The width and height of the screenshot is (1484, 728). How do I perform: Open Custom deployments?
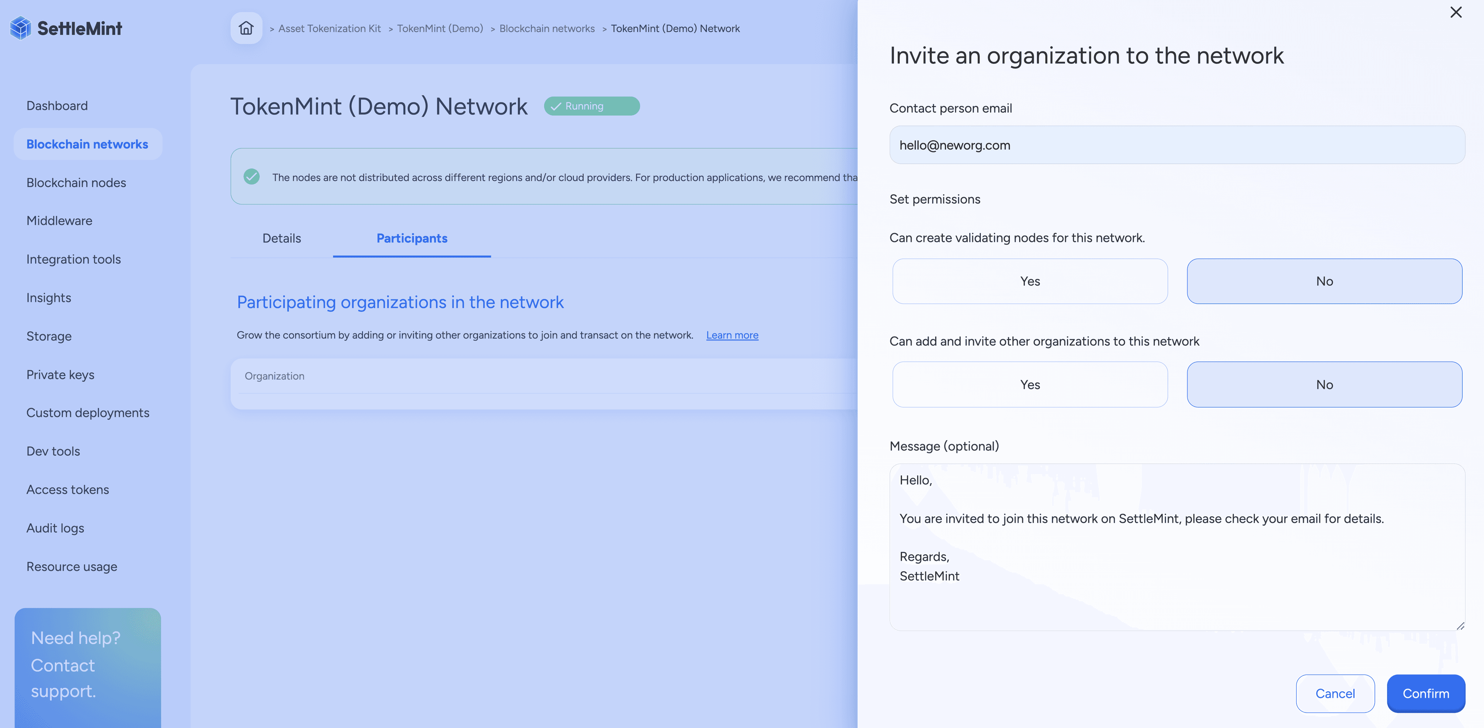88,413
